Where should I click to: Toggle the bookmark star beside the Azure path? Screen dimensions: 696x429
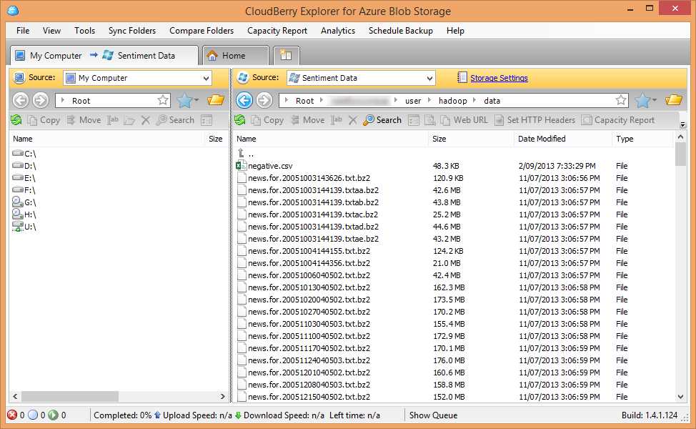click(621, 100)
